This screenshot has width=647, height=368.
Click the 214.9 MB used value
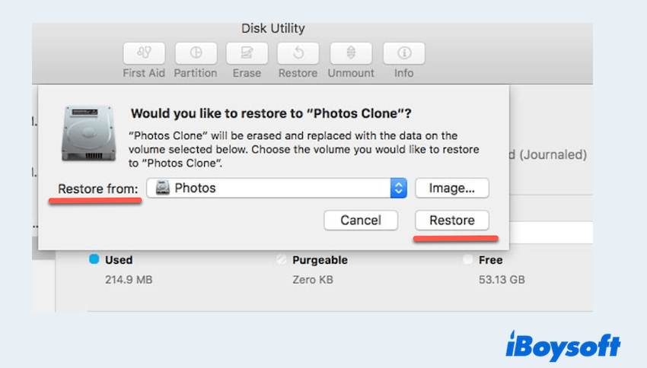coord(129,280)
